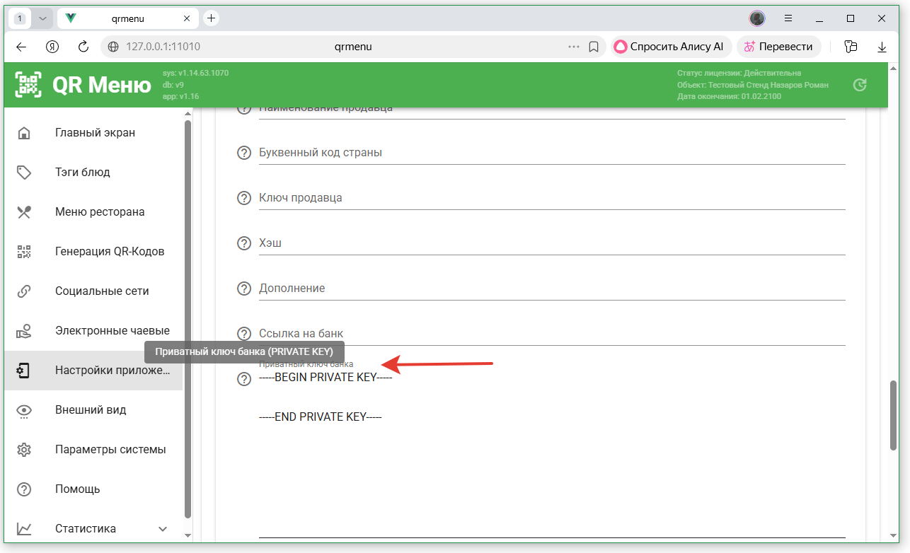This screenshot has height=553, width=910.
Task: Focus the Хэш input field
Action: [552, 243]
